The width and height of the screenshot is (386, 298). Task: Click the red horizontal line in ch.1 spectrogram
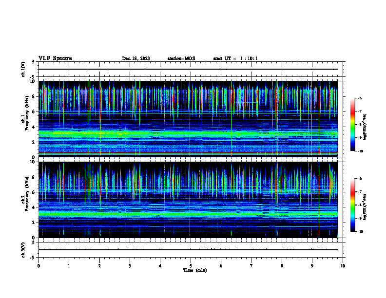click(188, 152)
